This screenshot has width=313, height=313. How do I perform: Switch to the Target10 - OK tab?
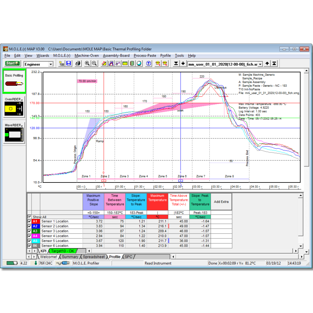pos(63,251)
